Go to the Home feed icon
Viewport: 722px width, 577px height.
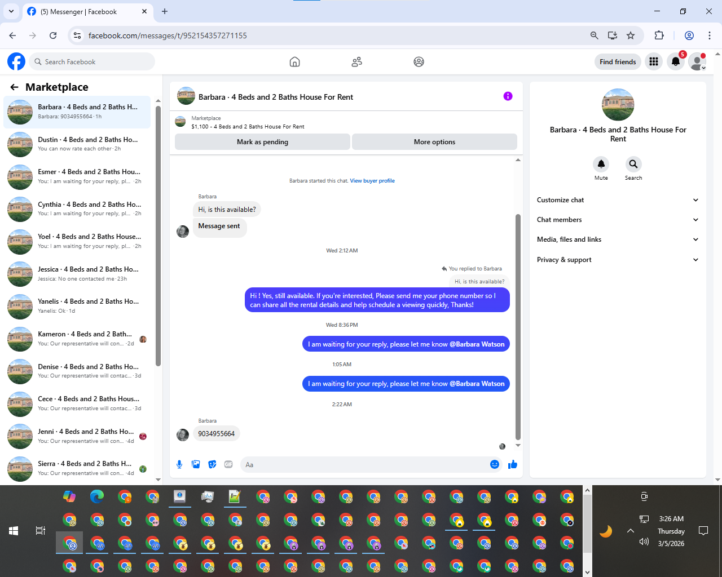294,62
